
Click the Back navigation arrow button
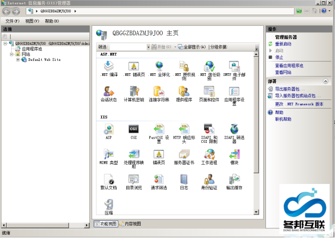(6, 11)
